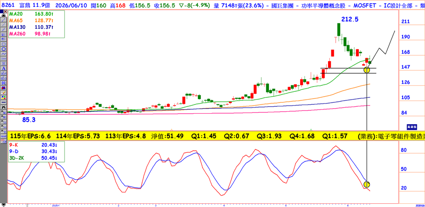The height and width of the screenshot is (207, 425).
Task: Collapse the toolbar with the double-up arrow
Action: pos(4,15)
